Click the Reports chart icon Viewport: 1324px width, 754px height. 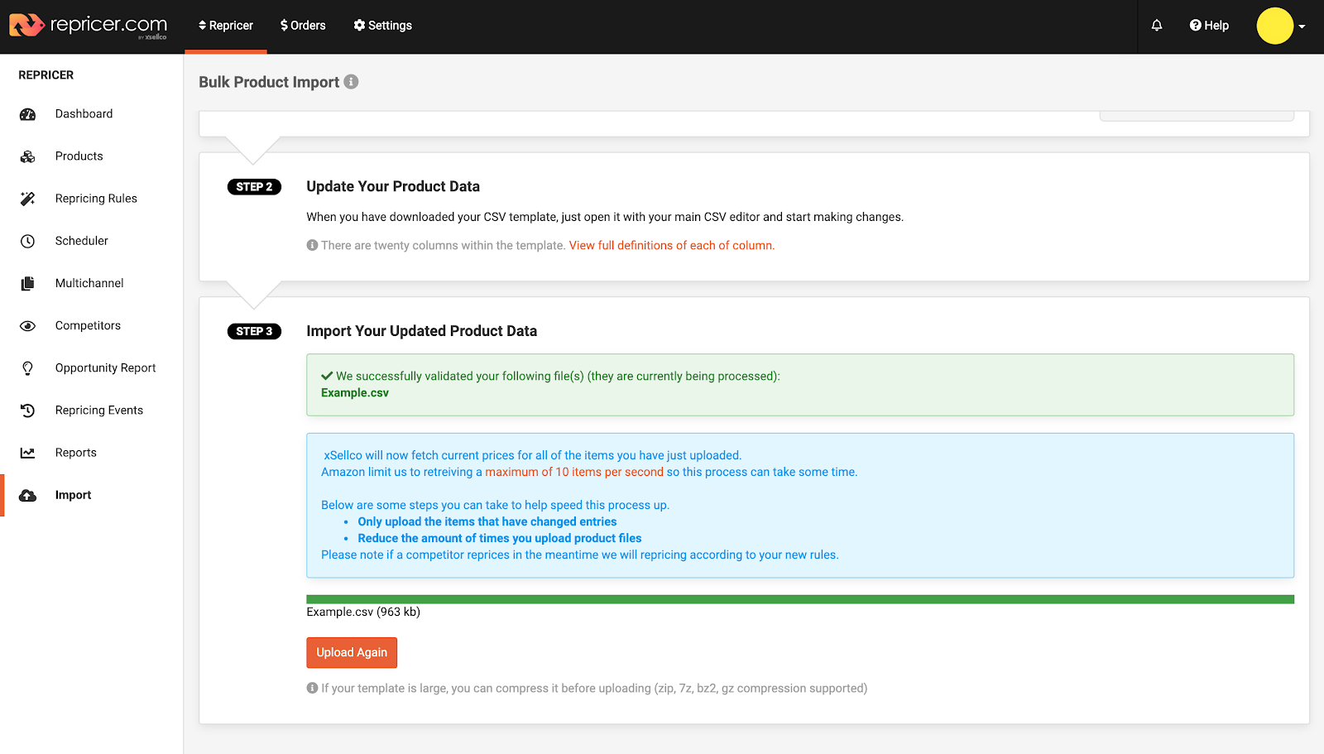pos(28,453)
